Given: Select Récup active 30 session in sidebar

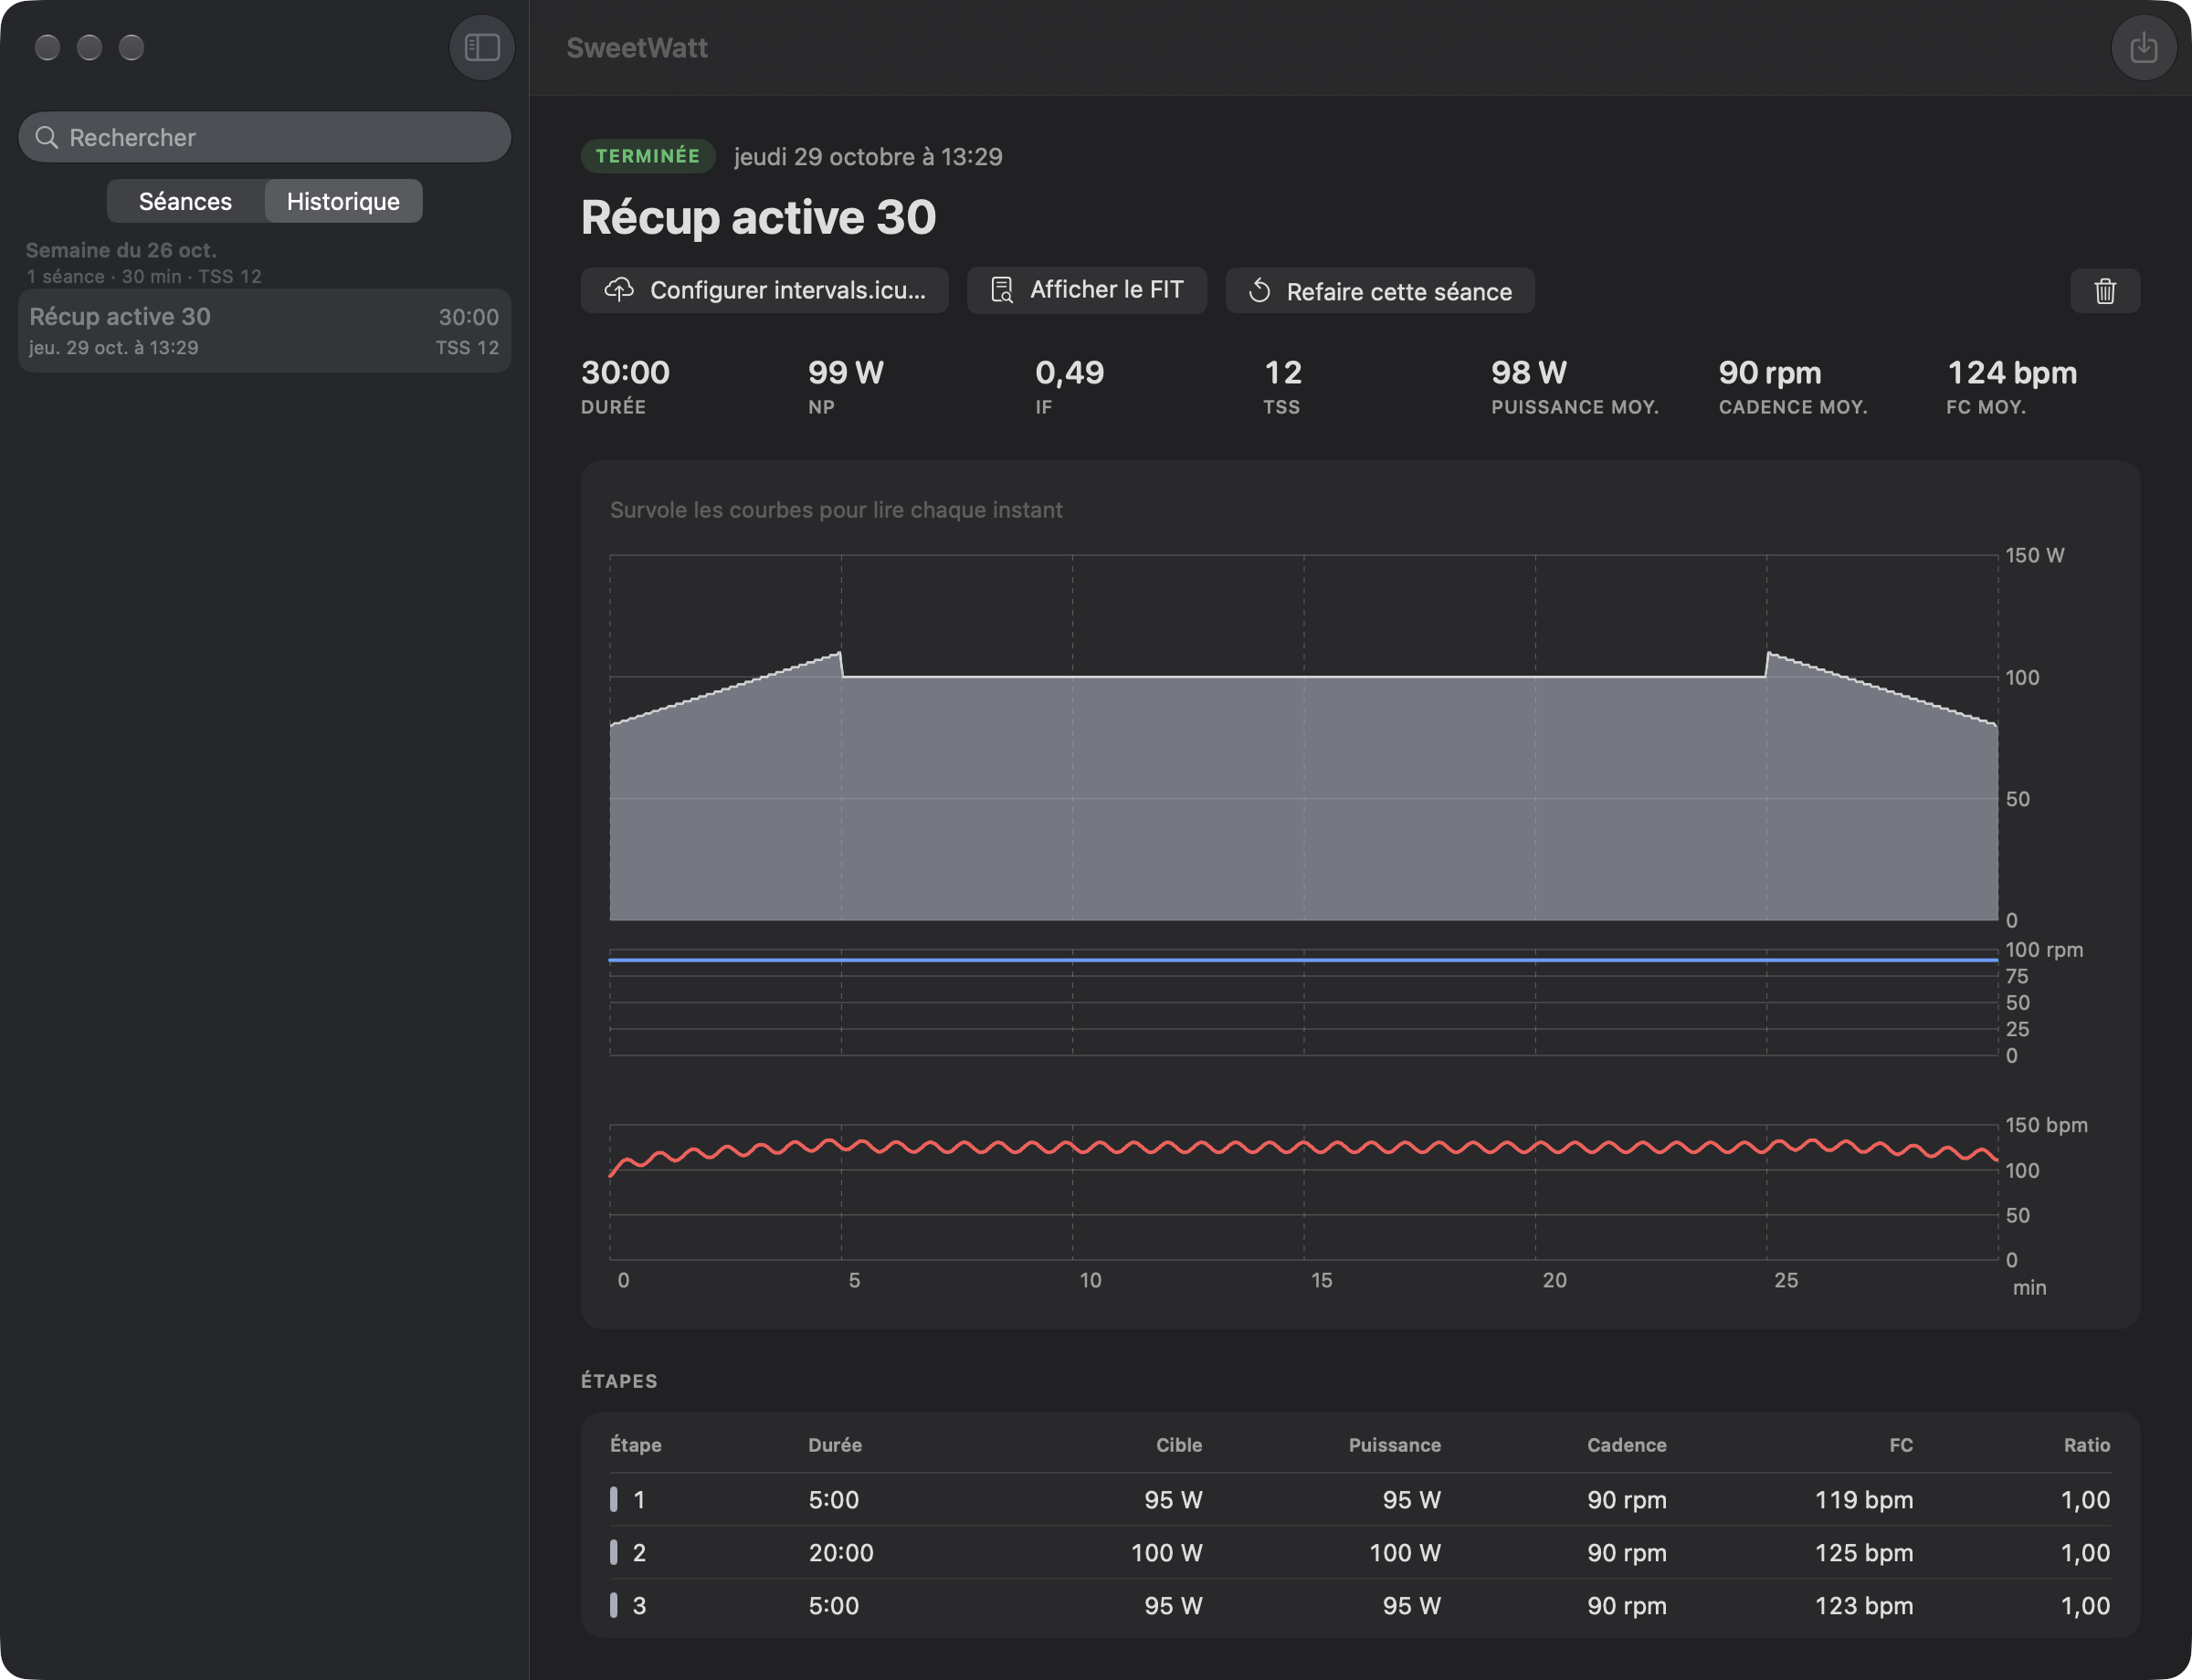Looking at the screenshot, I should (265, 331).
